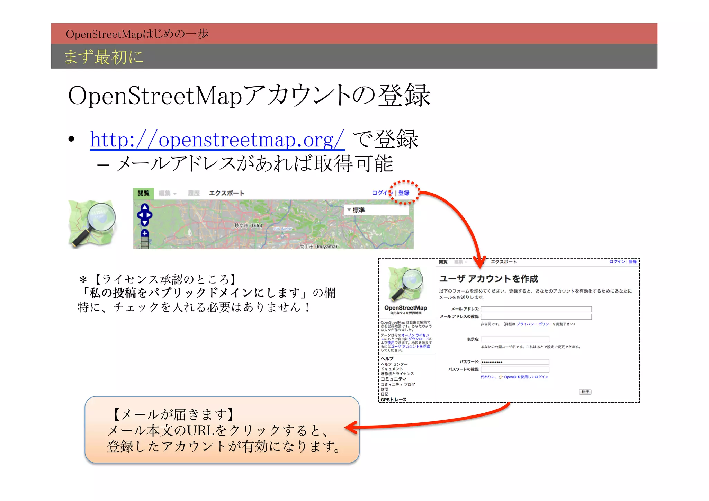This screenshot has width=709, height=501.
Task: Click the map zoom level slider bar
Action: [x=145, y=243]
